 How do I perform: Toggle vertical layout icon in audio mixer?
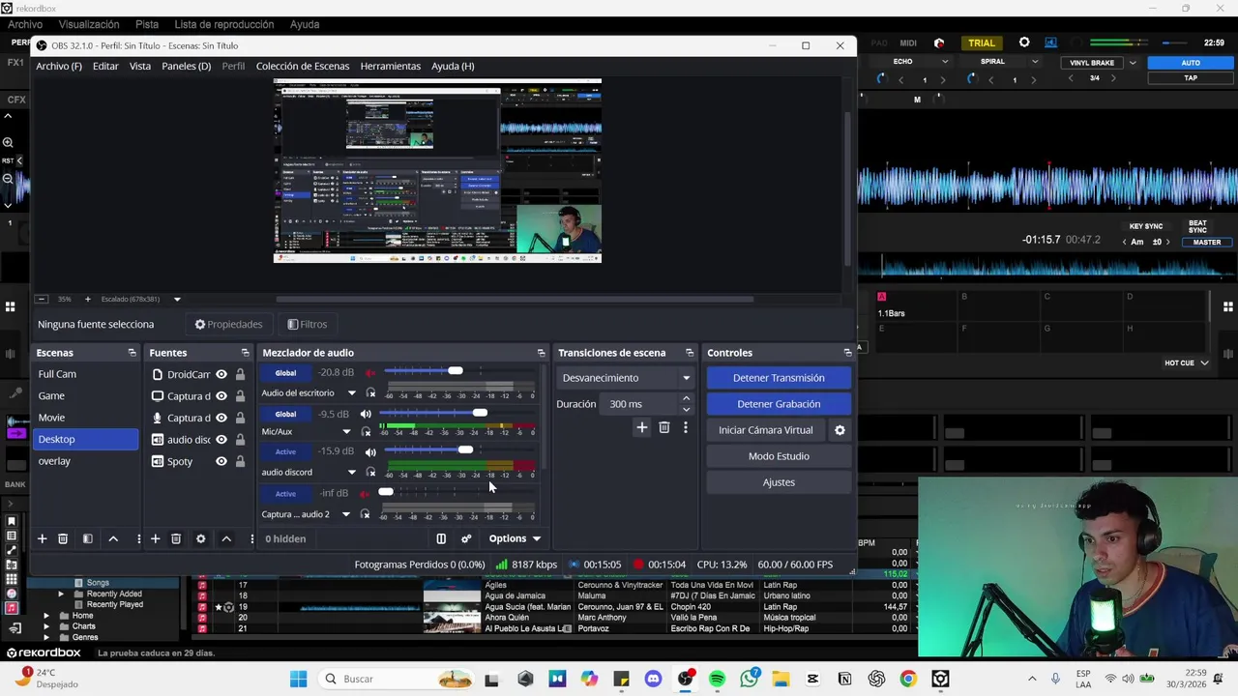pyautogui.click(x=441, y=538)
